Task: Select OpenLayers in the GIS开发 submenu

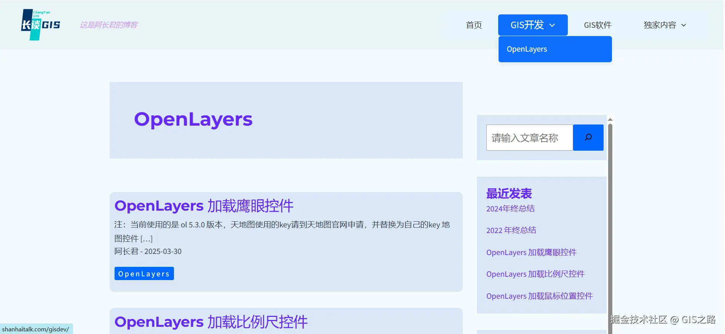Action: [x=555, y=49]
